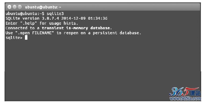Click the ".open FILENAME" text
Image resolution: width=203 pixels, height=102 pixels.
(35, 33)
